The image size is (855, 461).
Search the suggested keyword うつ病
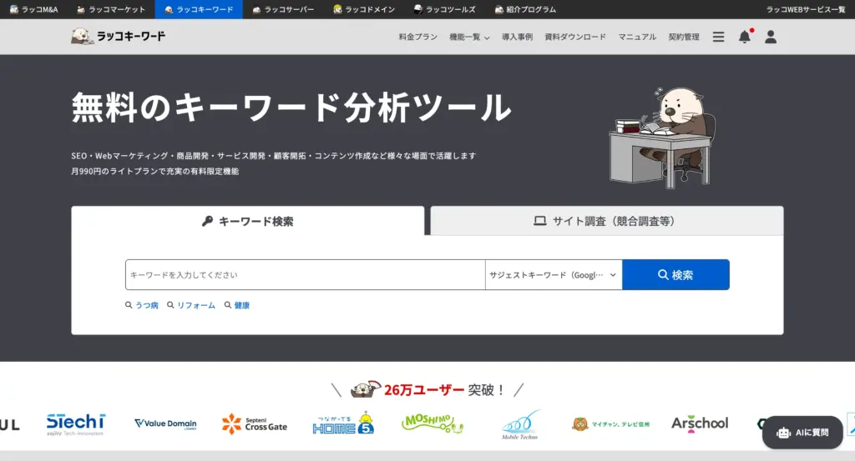(147, 305)
